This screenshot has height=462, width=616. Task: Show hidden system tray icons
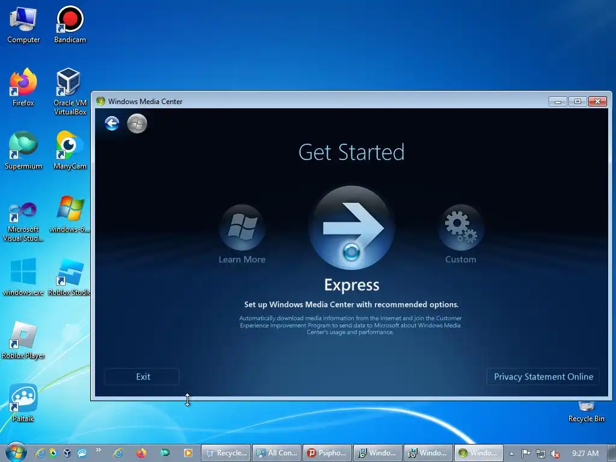pyautogui.click(x=511, y=454)
